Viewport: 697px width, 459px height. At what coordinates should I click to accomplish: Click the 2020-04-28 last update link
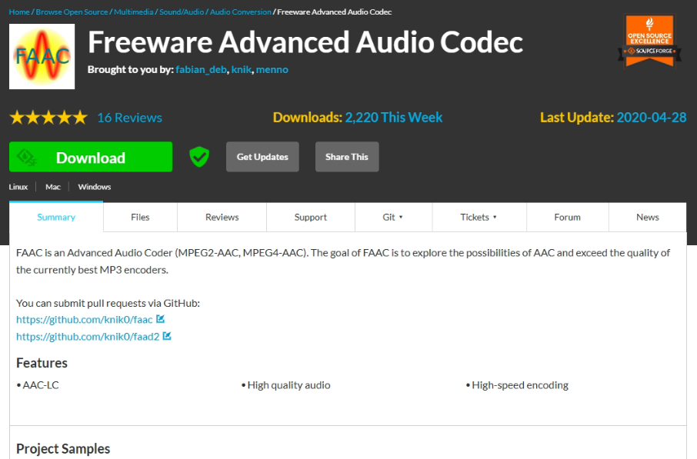651,118
